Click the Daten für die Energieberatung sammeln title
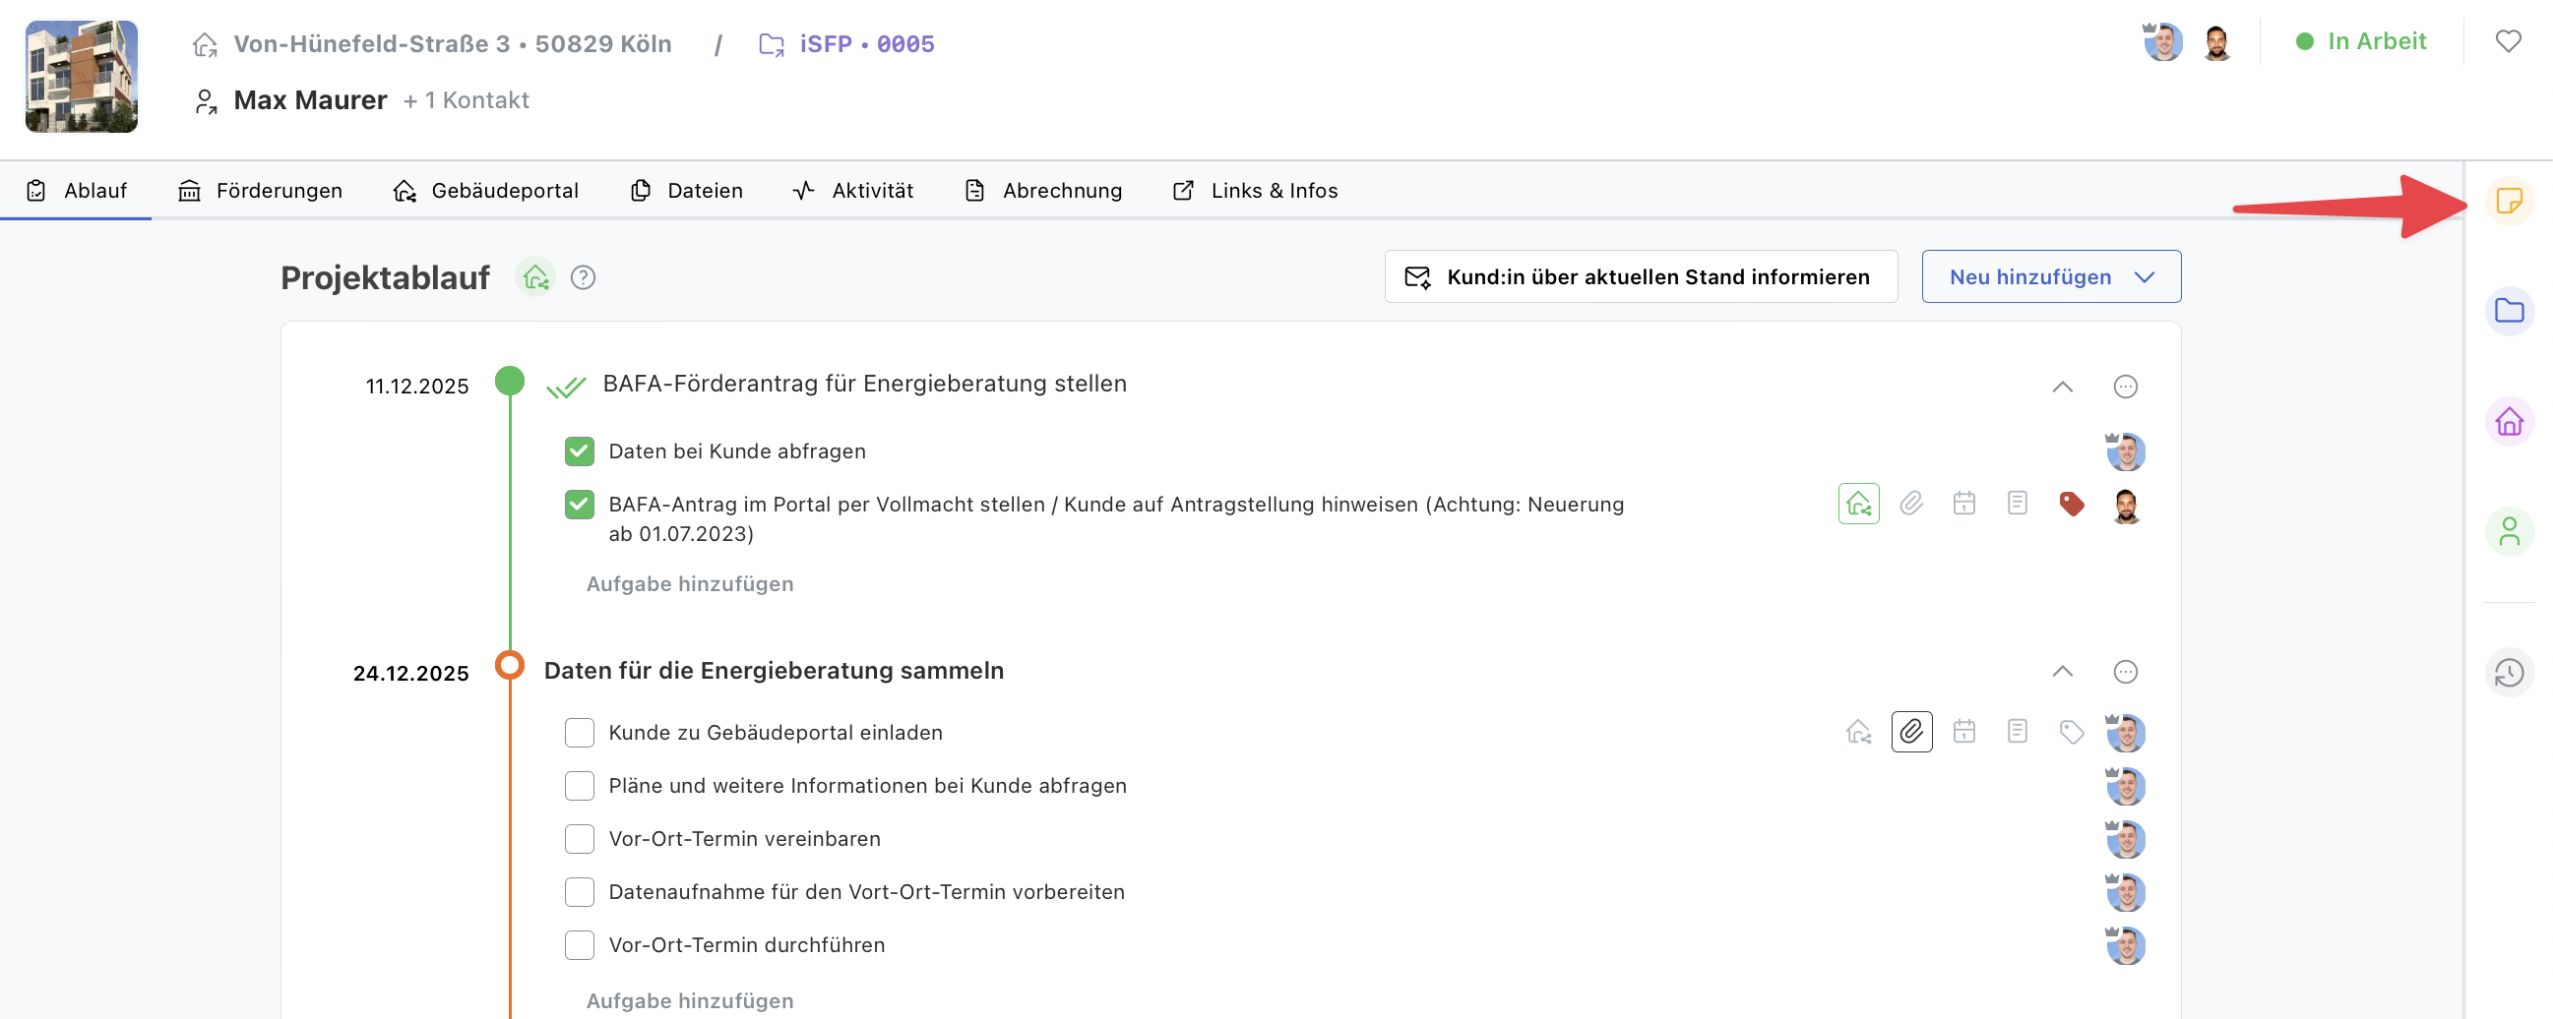This screenshot has width=2553, height=1019. click(774, 671)
